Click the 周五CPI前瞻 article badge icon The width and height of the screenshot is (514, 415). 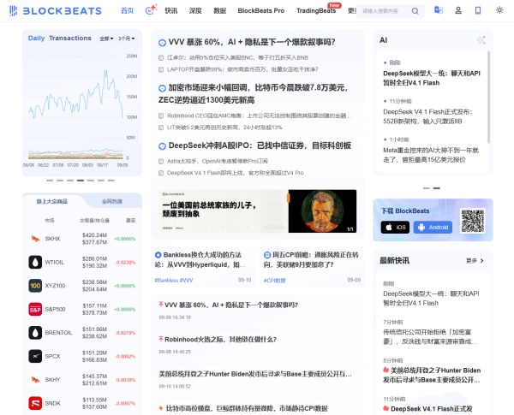(x=267, y=255)
